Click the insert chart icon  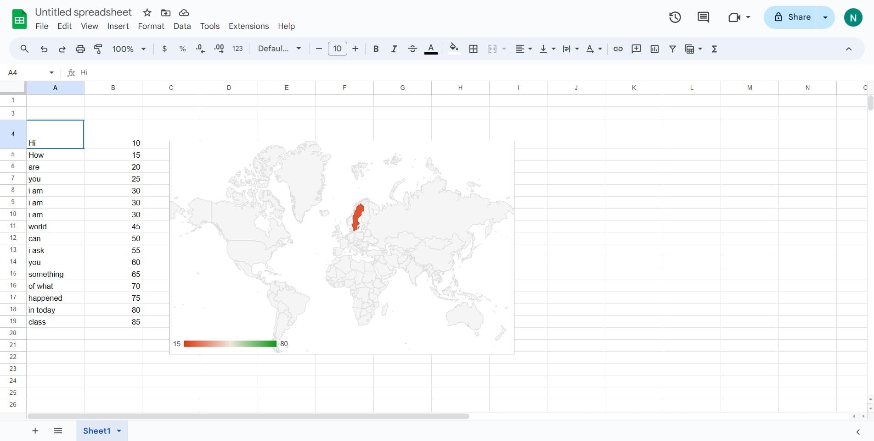pyautogui.click(x=654, y=49)
